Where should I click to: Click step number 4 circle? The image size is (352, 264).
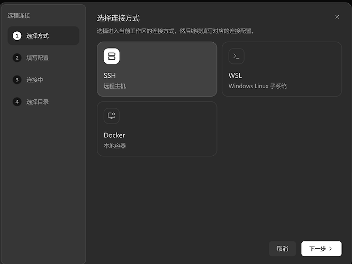pyautogui.click(x=17, y=102)
